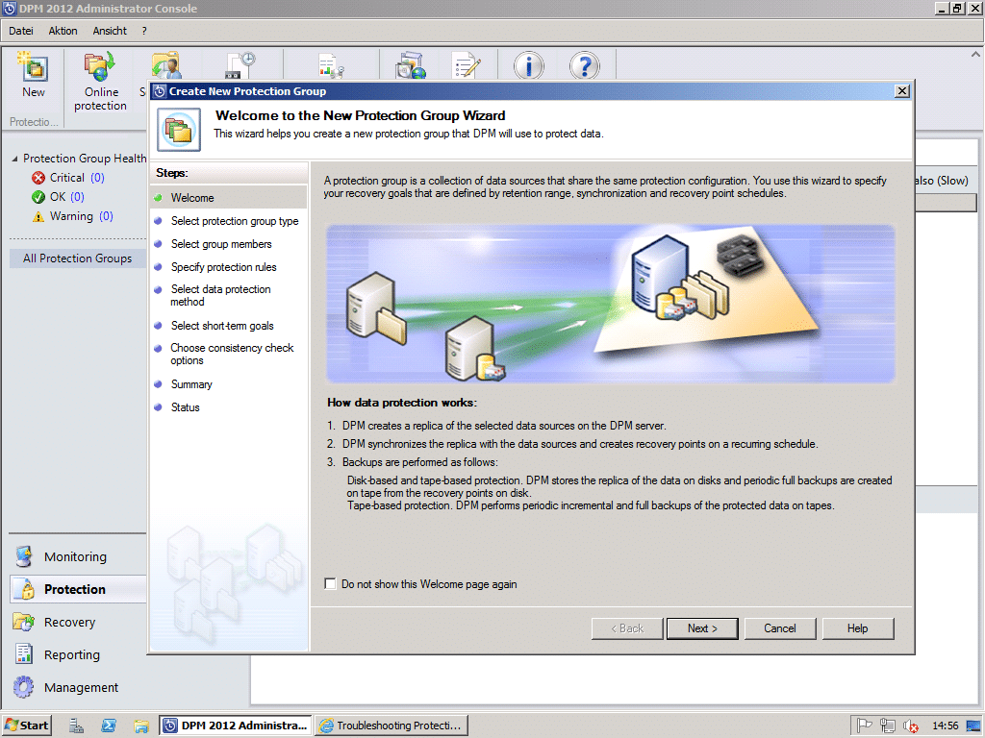Click the wizard Help button
985x738 pixels.
tap(857, 628)
